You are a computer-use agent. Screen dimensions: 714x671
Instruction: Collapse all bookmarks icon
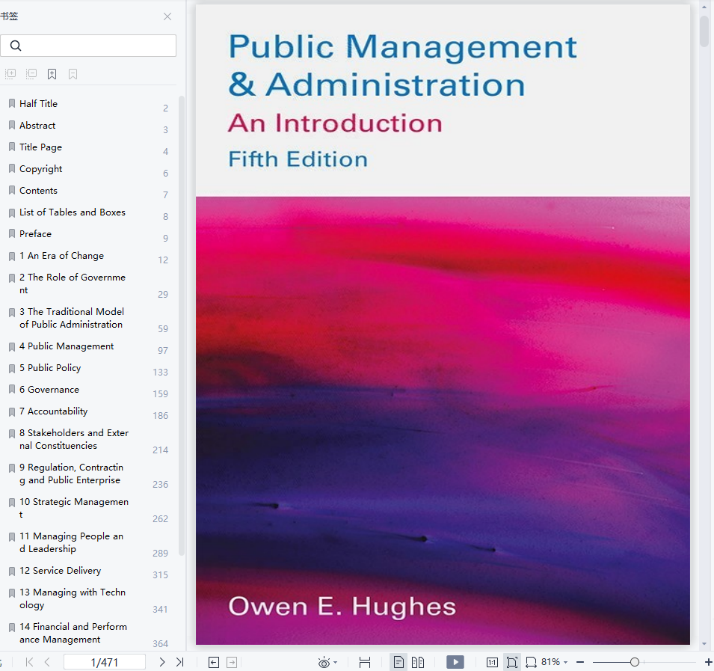pyautogui.click(x=31, y=74)
